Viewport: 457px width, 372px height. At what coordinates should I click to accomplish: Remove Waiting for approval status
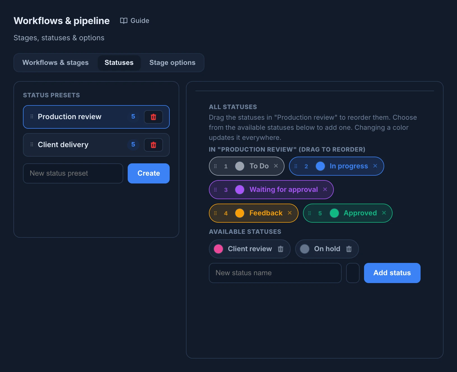(x=325, y=189)
